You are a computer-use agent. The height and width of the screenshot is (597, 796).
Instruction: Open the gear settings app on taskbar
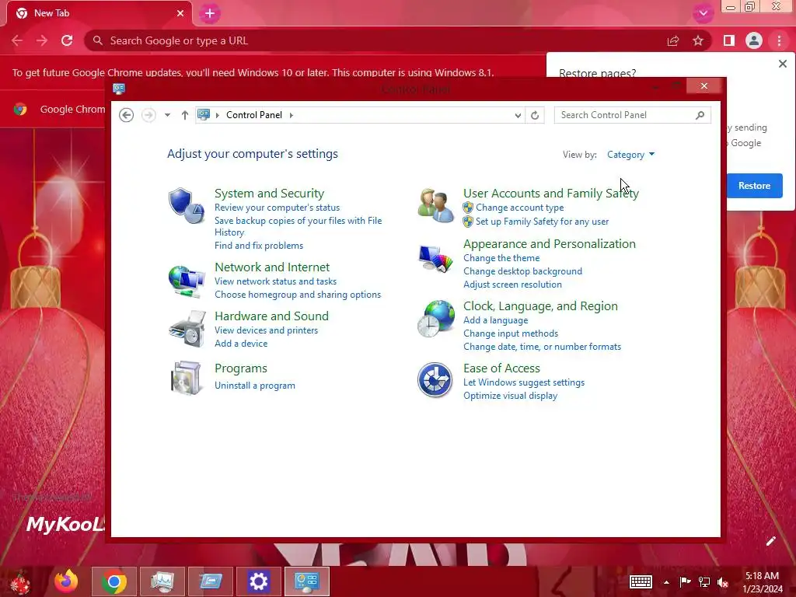click(258, 581)
